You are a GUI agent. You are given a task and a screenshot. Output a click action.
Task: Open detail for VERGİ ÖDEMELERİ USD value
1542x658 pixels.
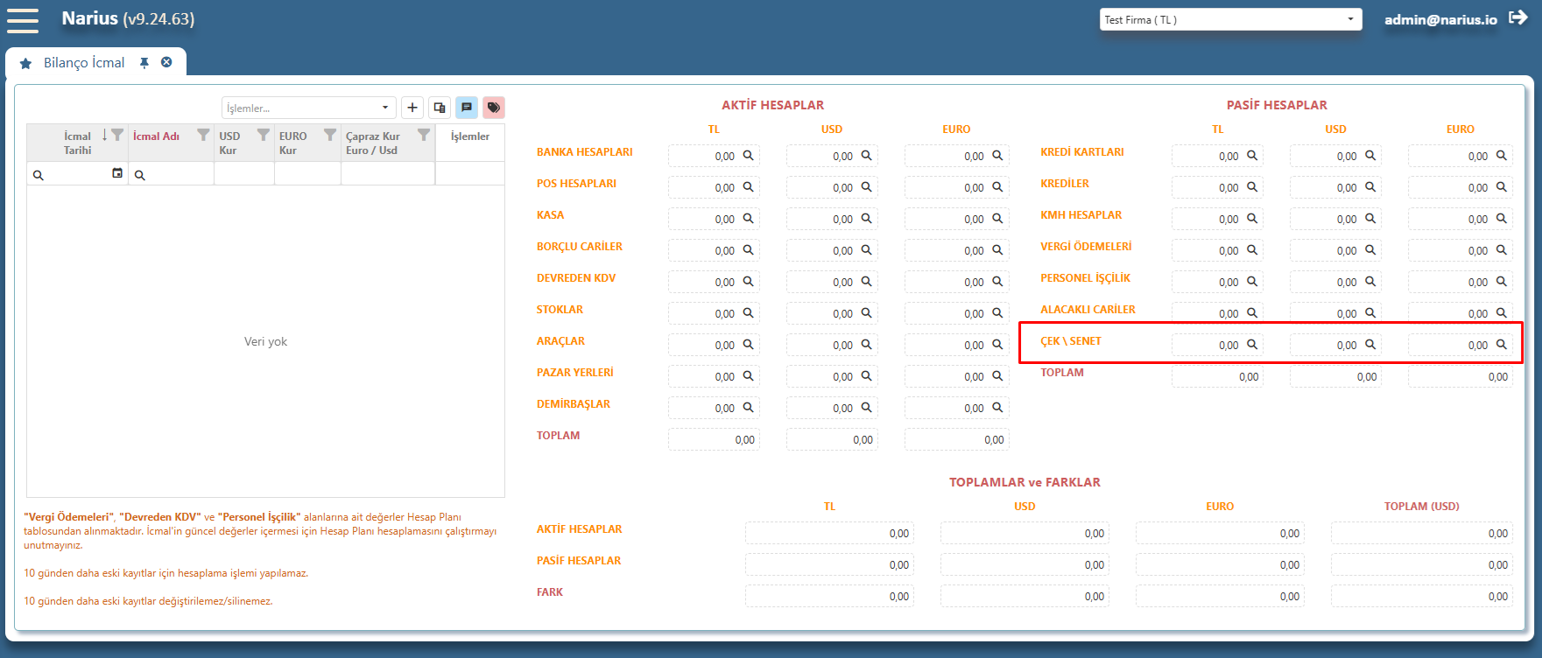[1370, 250]
